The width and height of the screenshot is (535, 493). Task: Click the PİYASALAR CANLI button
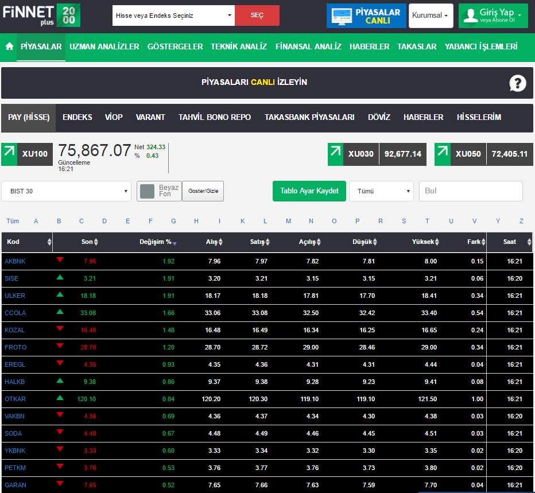366,15
